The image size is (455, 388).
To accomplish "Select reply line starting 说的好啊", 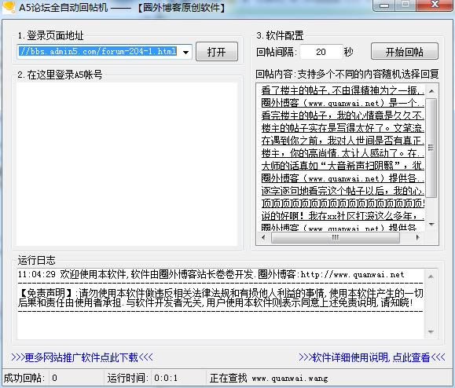I will coord(343,216).
